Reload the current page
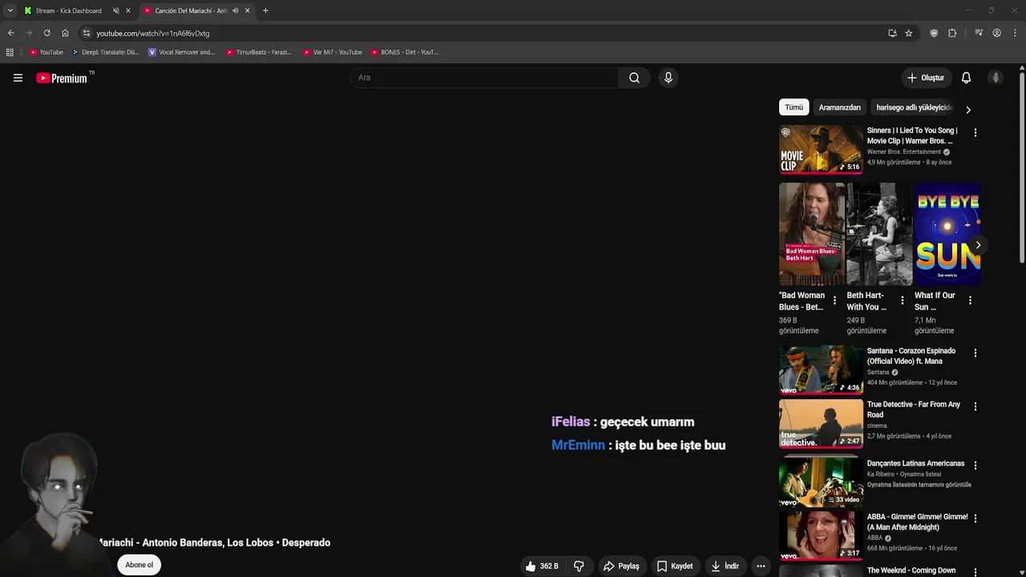Image resolution: width=1026 pixels, height=577 pixels. 46,33
